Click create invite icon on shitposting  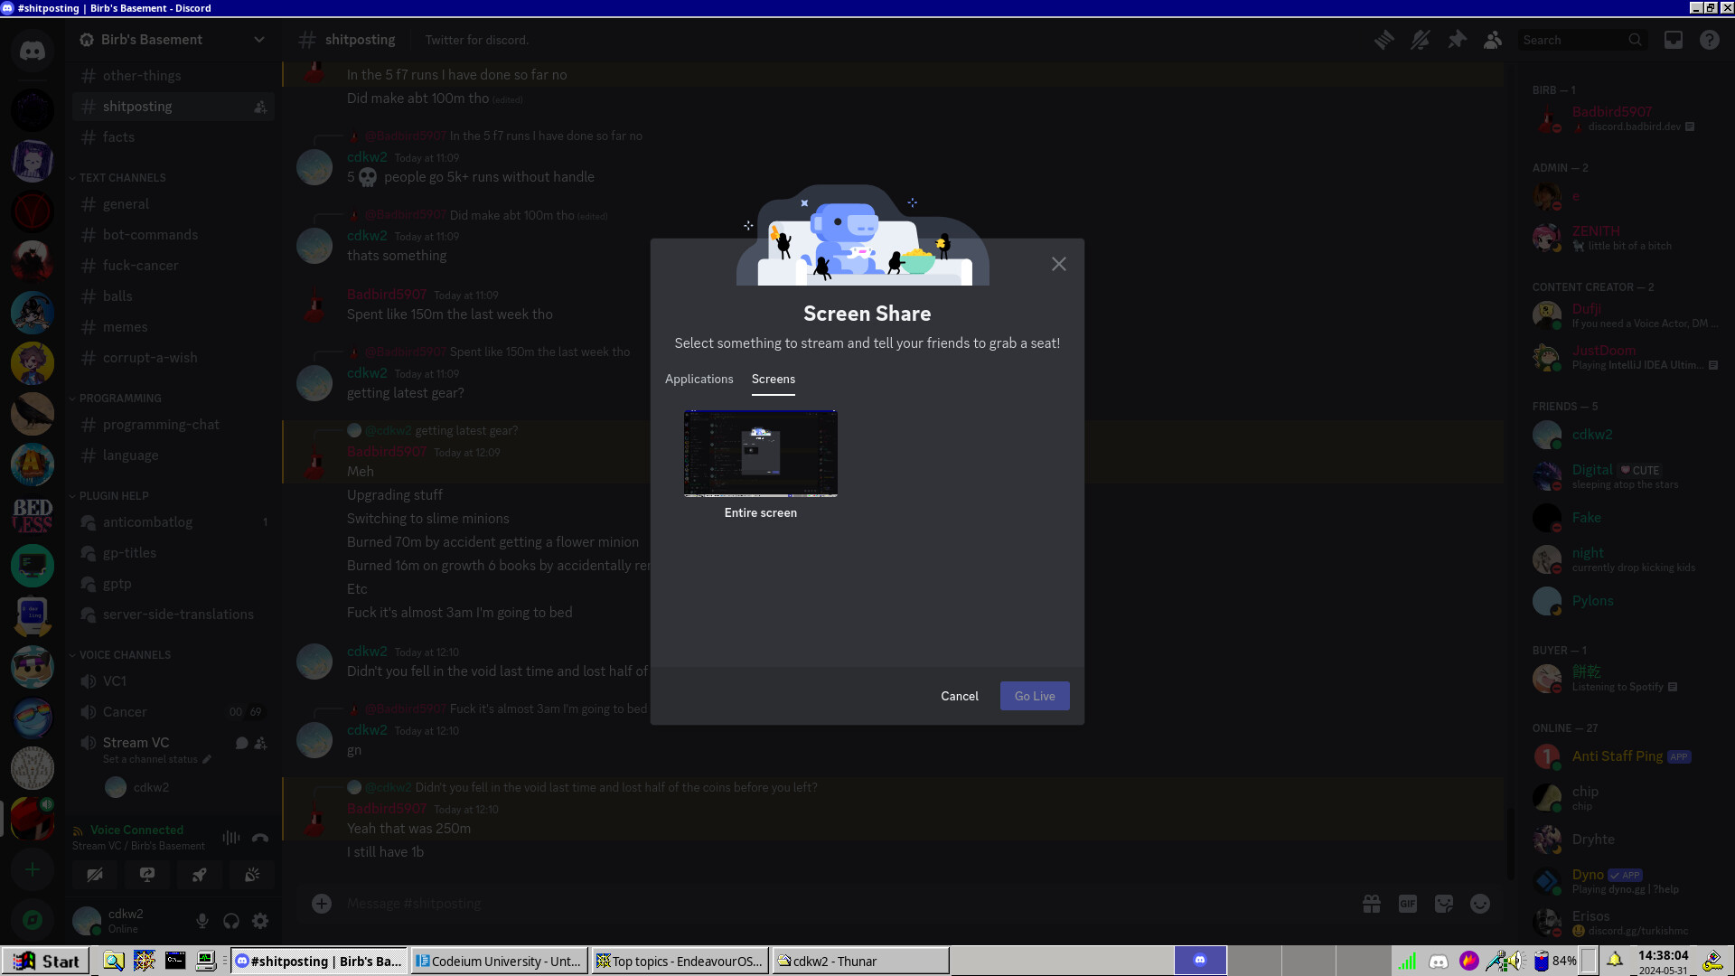tap(260, 107)
